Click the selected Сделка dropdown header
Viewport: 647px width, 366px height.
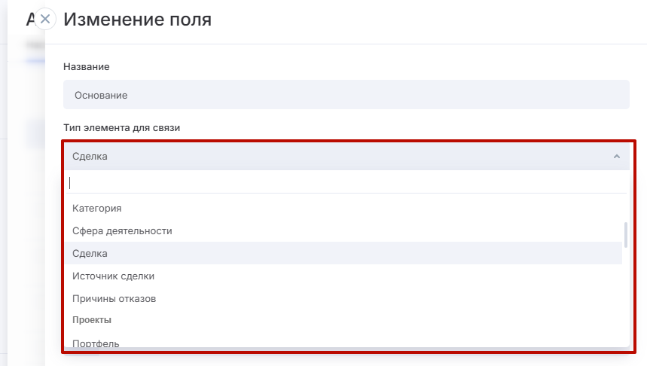click(x=347, y=157)
